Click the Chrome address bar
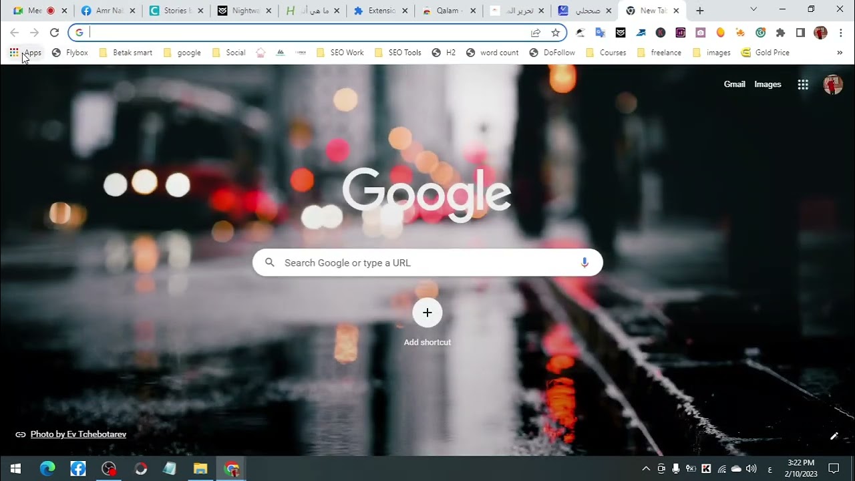Image resolution: width=855 pixels, height=481 pixels. (317, 33)
